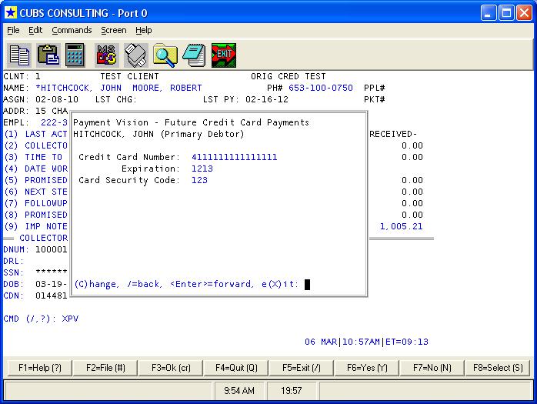Click the green EXIT toolbar icon
The height and width of the screenshot is (404, 537).
pyautogui.click(x=224, y=55)
